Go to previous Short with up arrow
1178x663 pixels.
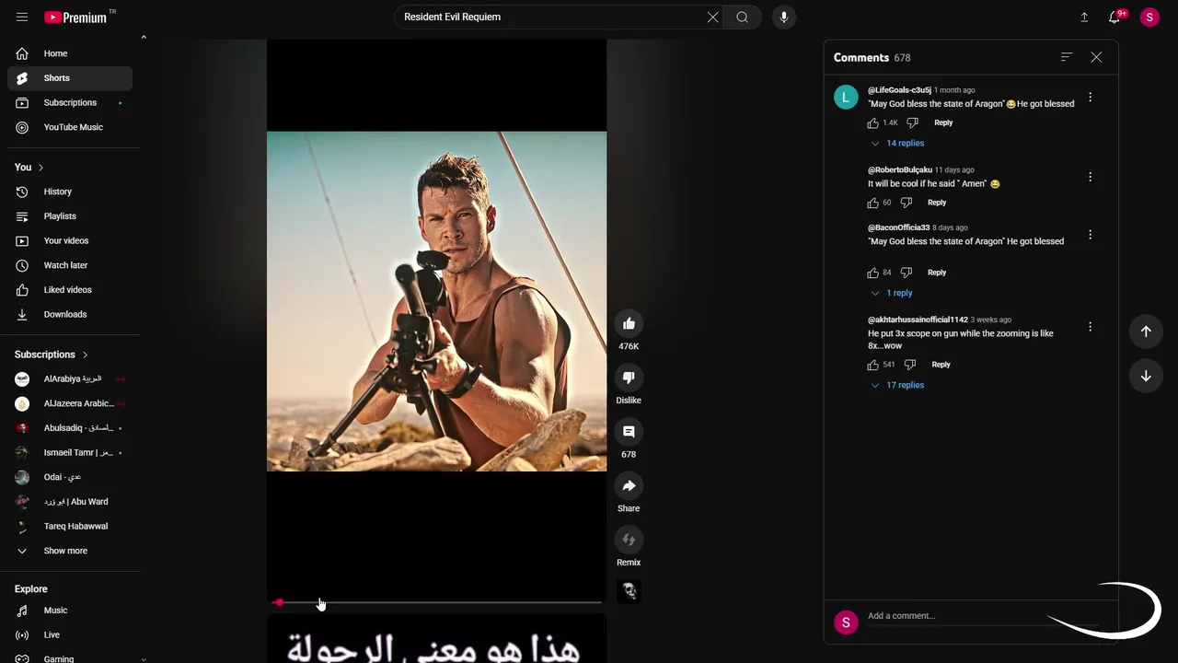click(x=1146, y=331)
